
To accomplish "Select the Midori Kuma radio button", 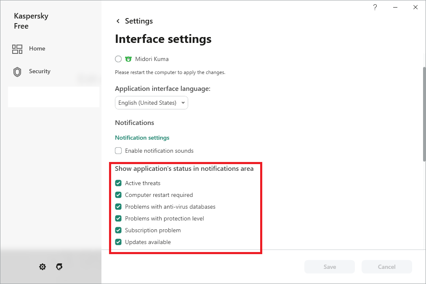I will 118,59.
